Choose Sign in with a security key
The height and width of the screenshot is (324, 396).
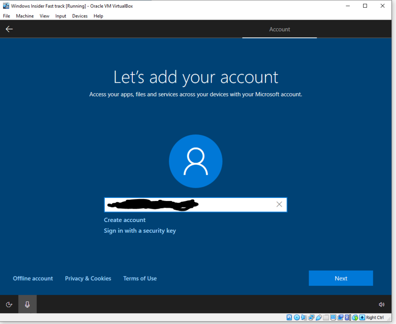[140, 231]
